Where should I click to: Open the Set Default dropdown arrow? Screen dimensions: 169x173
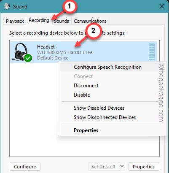point(122,167)
